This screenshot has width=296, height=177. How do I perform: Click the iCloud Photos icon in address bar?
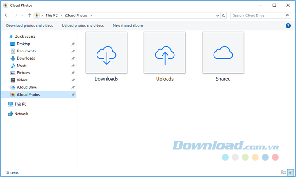[37, 15]
